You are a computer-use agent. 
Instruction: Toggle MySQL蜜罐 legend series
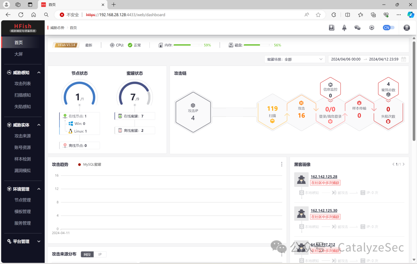click(89, 165)
